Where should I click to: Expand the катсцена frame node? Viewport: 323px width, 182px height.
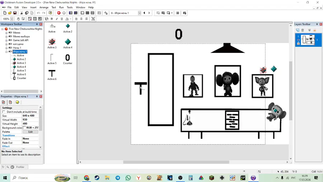pyautogui.click(x=6, y=44)
